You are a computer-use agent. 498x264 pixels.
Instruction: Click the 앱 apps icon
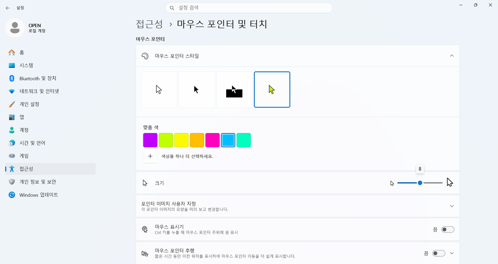click(x=12, y=117)
